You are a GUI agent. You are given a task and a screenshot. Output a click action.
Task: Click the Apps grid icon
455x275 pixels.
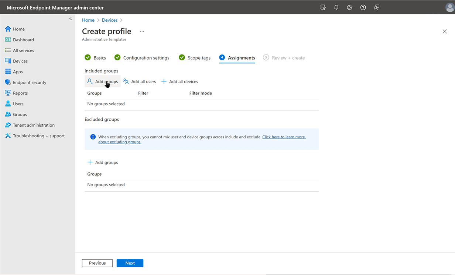[8, 72]
